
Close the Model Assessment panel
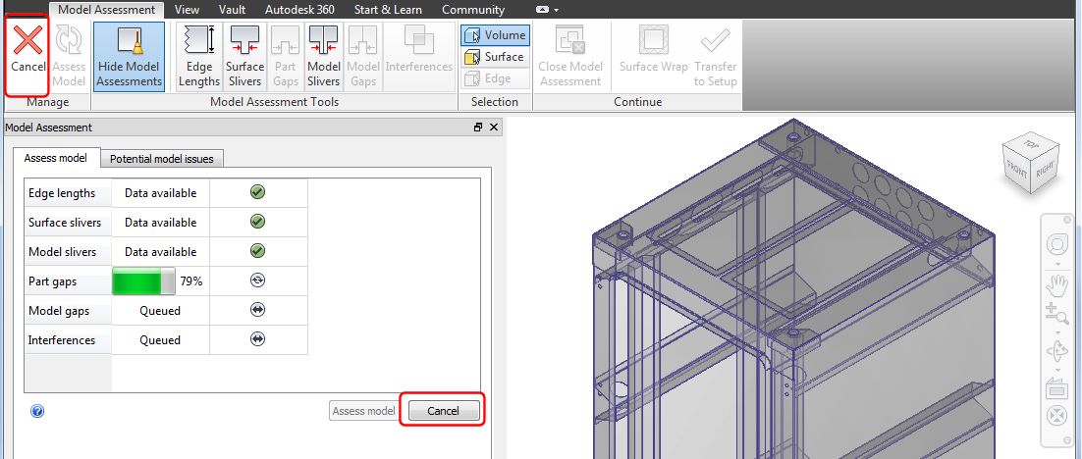(494, 127)
